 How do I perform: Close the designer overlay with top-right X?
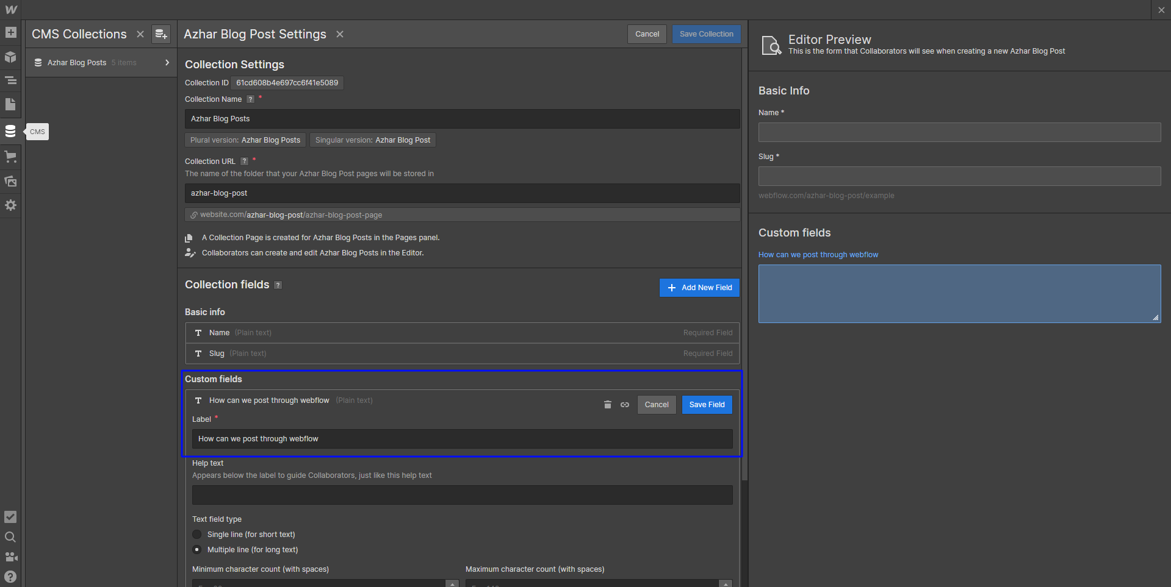pyautogui.click(x=1161, y=10)
